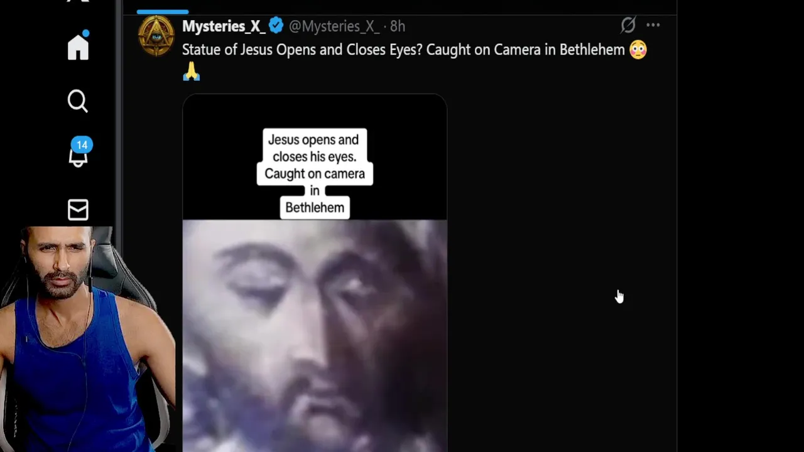
Task: Go to the Home feed
Action: click(x=78, y=47)
